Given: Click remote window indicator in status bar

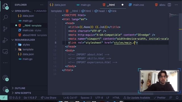Looking at the screenshot, I should pos(4,98).
